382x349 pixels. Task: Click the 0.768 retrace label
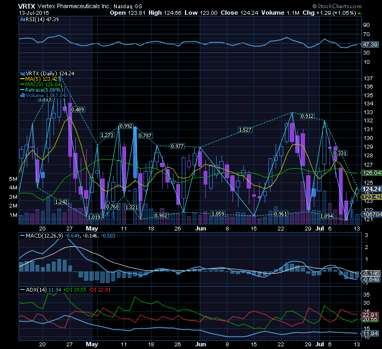112,207
